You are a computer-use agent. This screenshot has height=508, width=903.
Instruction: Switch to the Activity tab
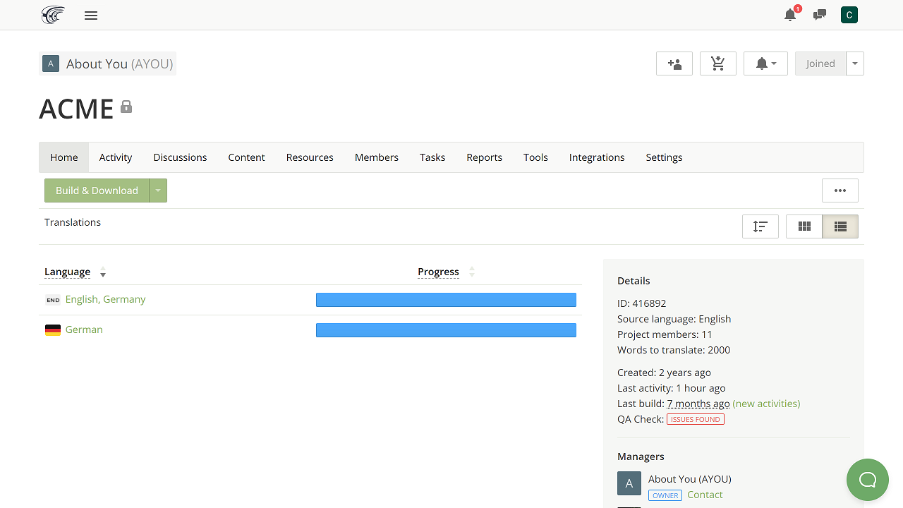tap(116, 157)
